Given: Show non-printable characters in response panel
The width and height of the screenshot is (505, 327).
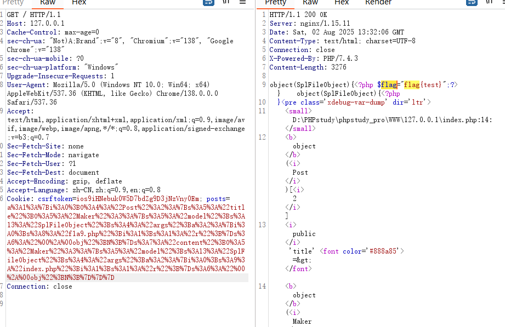Looking at the screenshot, I should click(x=487, y=3).
